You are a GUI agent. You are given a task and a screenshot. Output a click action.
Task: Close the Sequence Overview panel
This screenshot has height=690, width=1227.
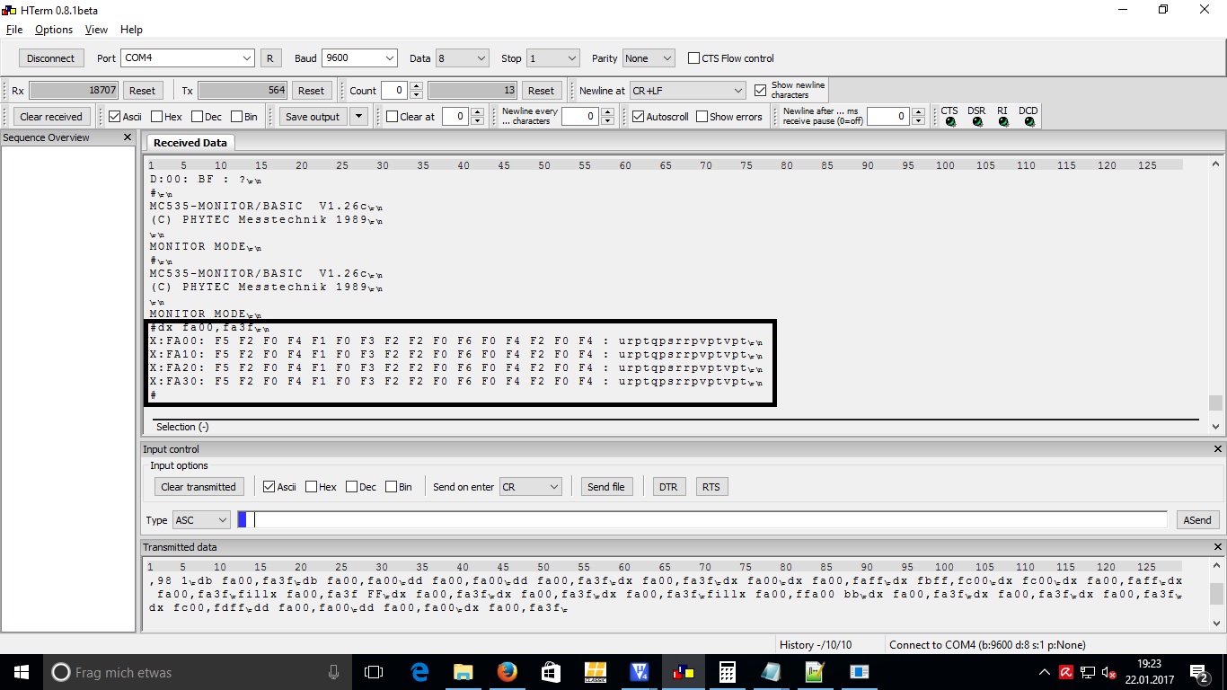coord(127,137)
